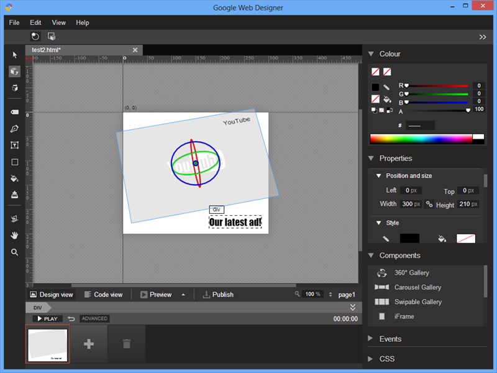This screenshot has height=373, width=497.
Task: Select the Hand pan tool
Action: click(14, 236)
